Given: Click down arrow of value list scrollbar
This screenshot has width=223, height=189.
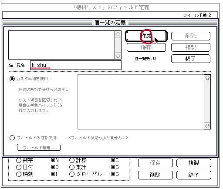Looking at the screenshot, I should 118,56.
